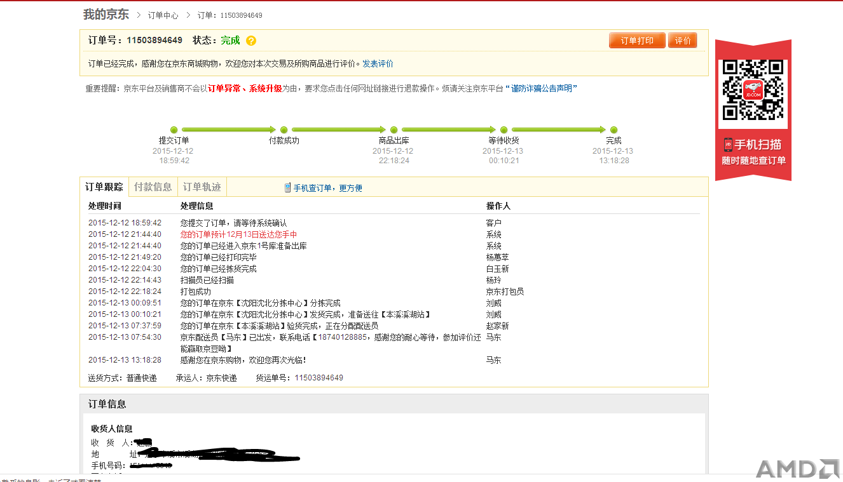Click the 承运人：京东快递 text

coord(206,378)
